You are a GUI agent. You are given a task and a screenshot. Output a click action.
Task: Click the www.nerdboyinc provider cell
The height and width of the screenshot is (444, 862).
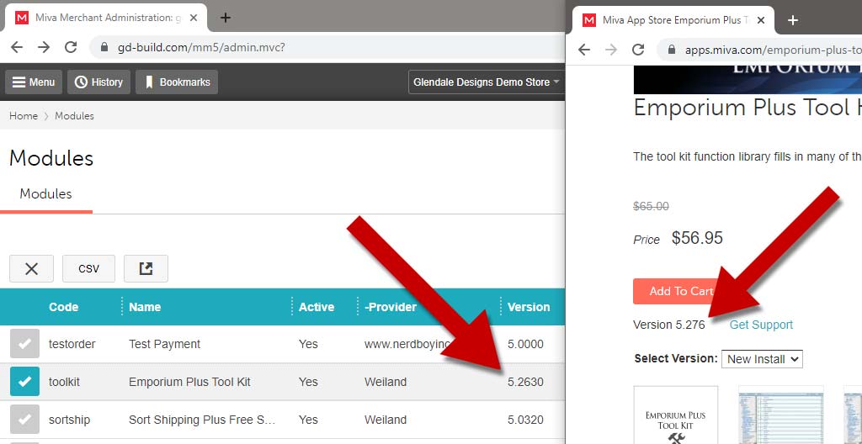(x=407, y=344)
